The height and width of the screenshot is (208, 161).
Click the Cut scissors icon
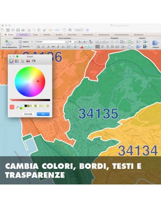pyautogui.click(x=29, y=30)
